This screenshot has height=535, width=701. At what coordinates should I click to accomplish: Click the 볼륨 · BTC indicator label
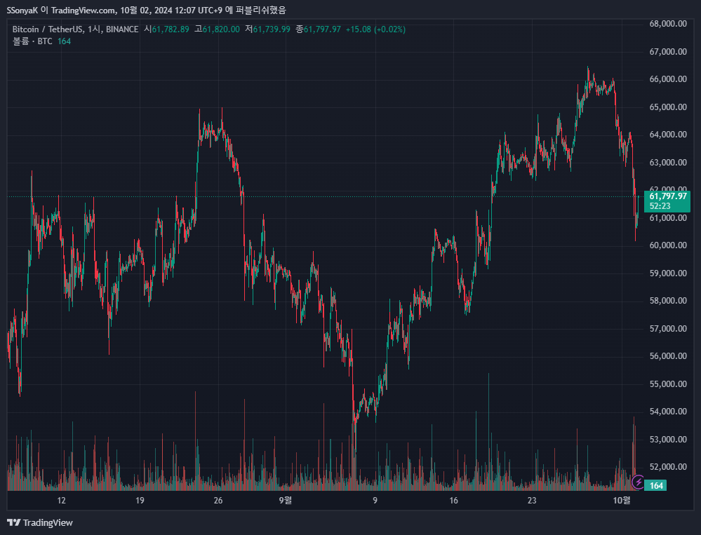tap(32, 41)
